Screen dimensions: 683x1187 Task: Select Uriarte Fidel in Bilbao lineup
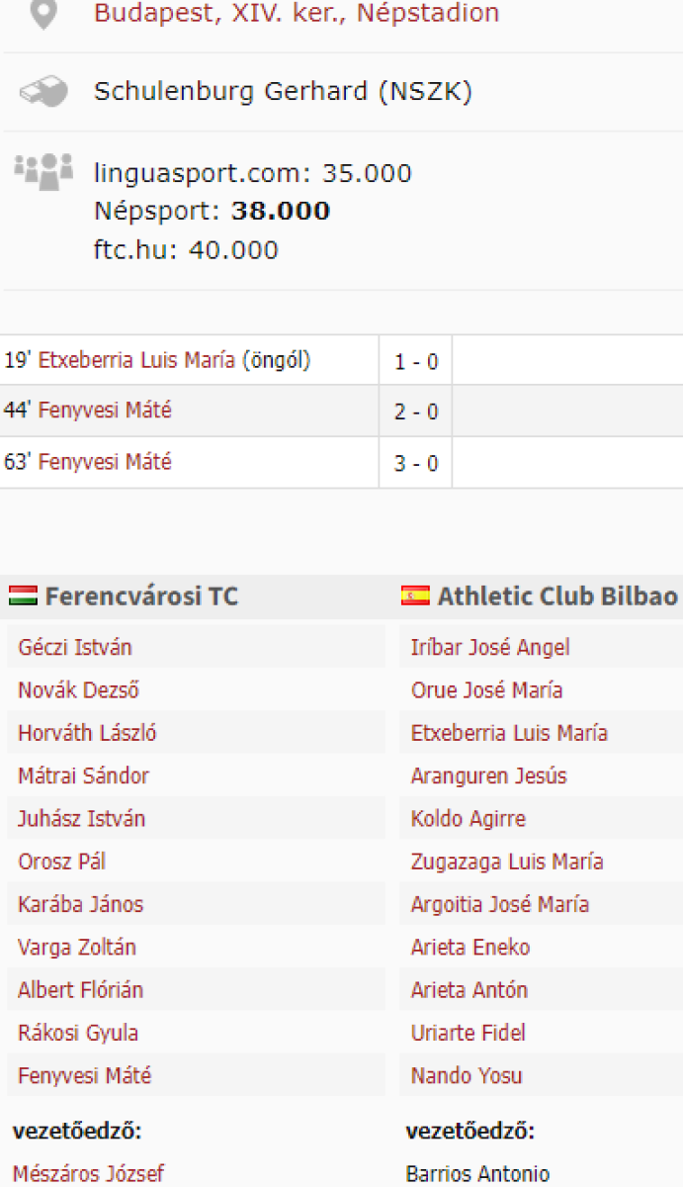(x=469, y=1034)
